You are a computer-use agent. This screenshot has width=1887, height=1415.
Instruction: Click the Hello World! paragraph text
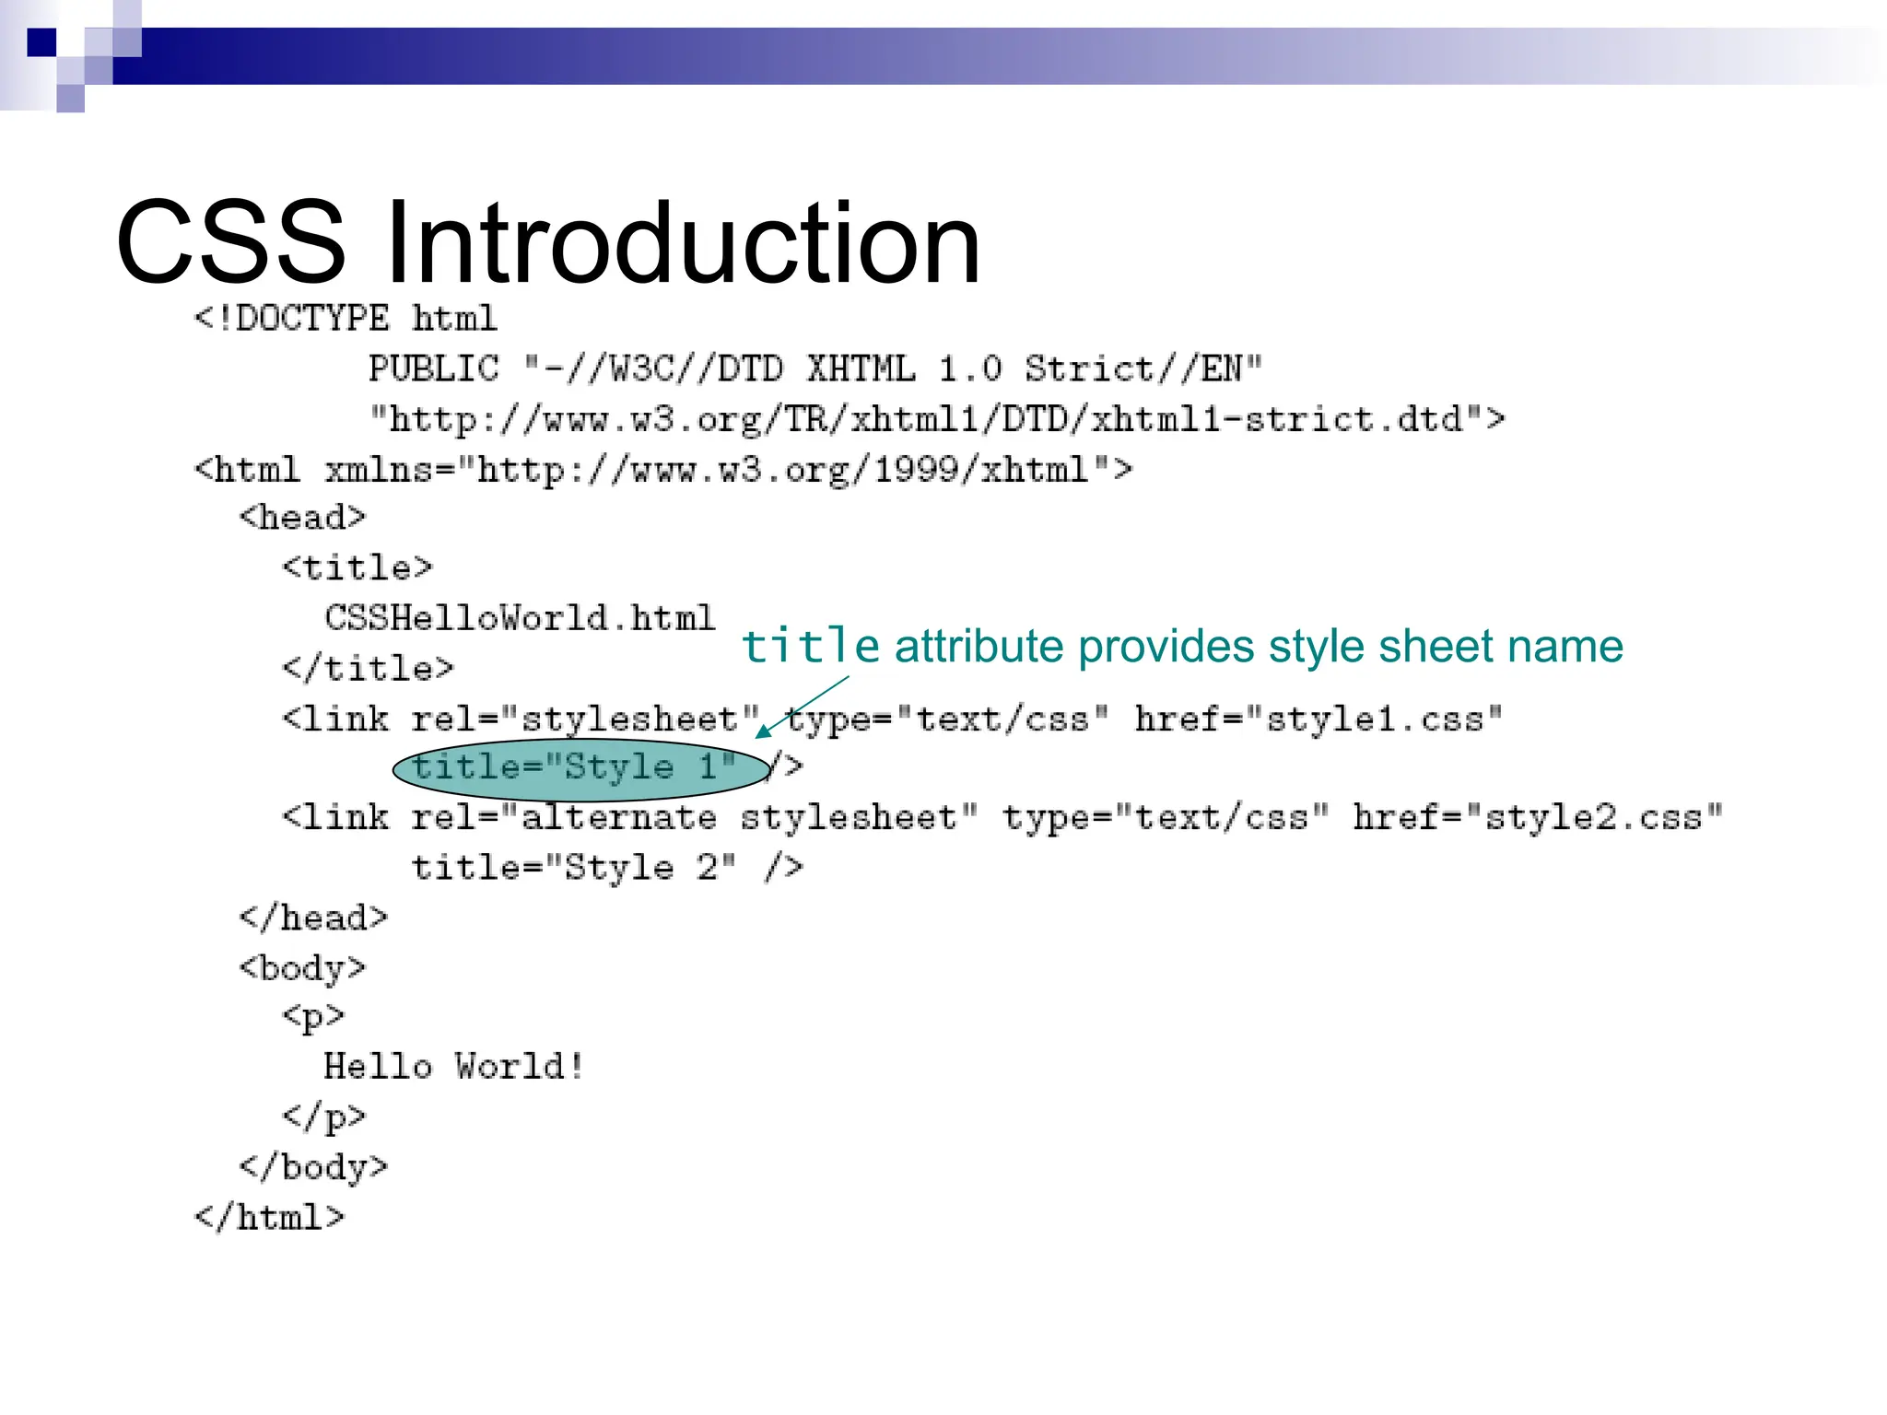(453, 1067)
